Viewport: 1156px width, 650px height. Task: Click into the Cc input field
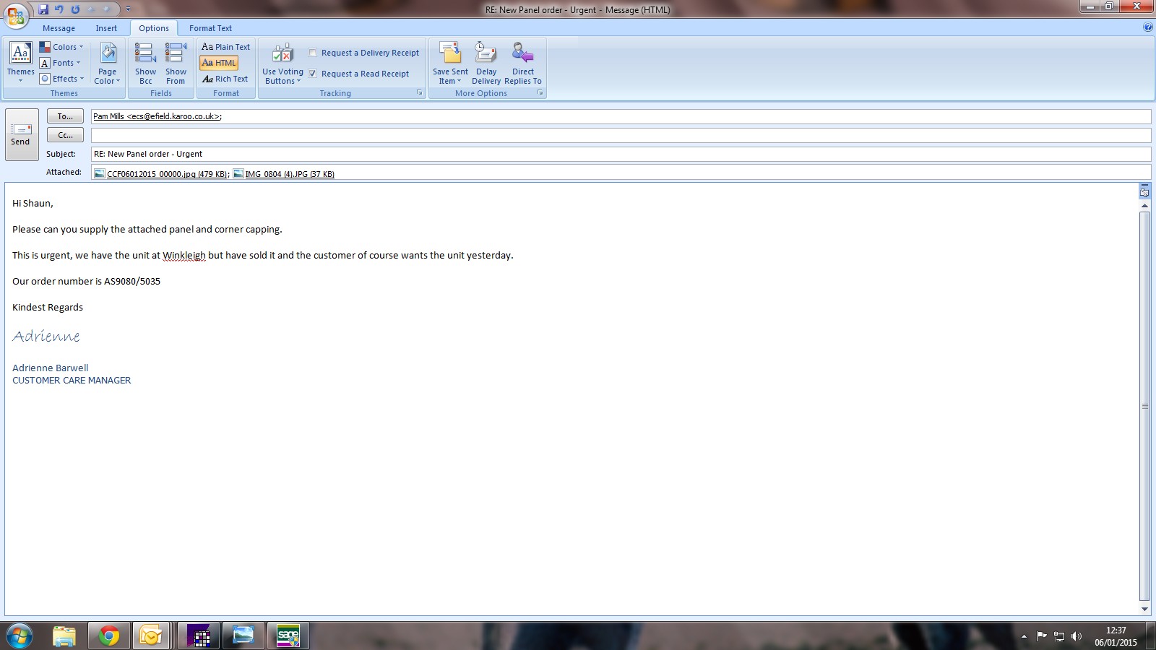click(x=621, y=135)
